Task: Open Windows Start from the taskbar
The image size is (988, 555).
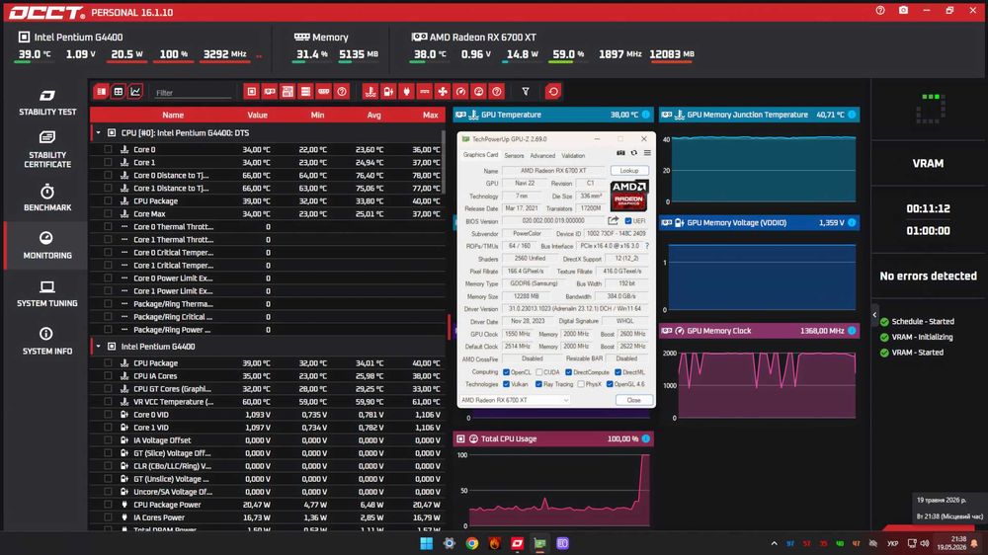Action: 427,543
